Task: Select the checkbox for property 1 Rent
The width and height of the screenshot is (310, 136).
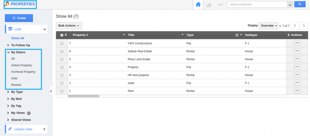Action: pyautogui.click(x=62, y=91)
